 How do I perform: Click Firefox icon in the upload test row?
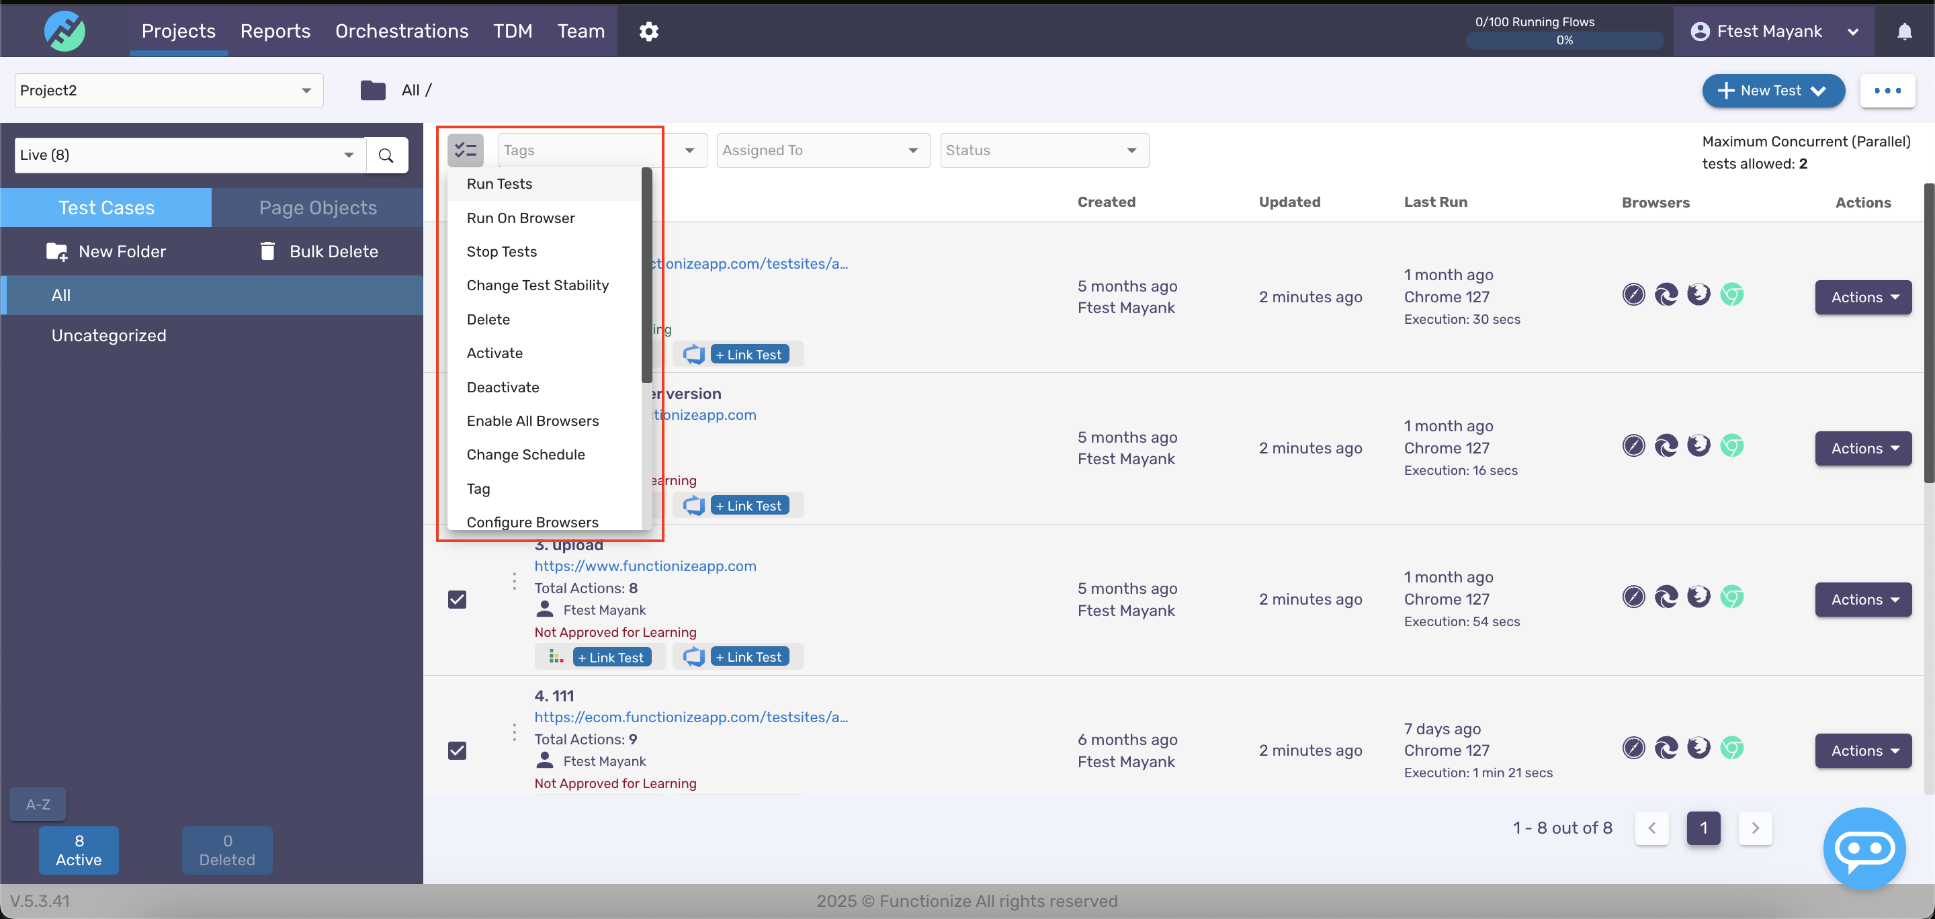click(x=1698, y=597)
